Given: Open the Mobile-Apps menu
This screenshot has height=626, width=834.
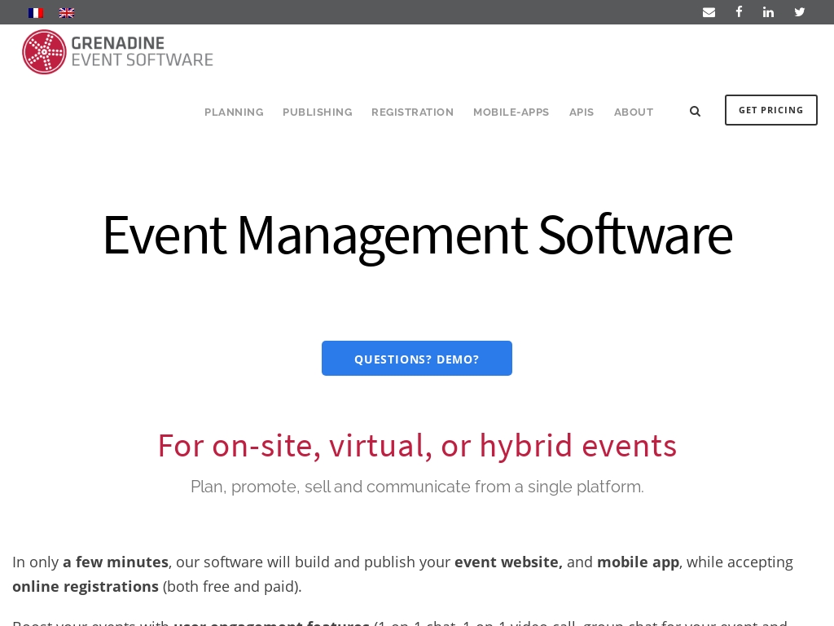Looking at the screenshot, I should point(511,112).
